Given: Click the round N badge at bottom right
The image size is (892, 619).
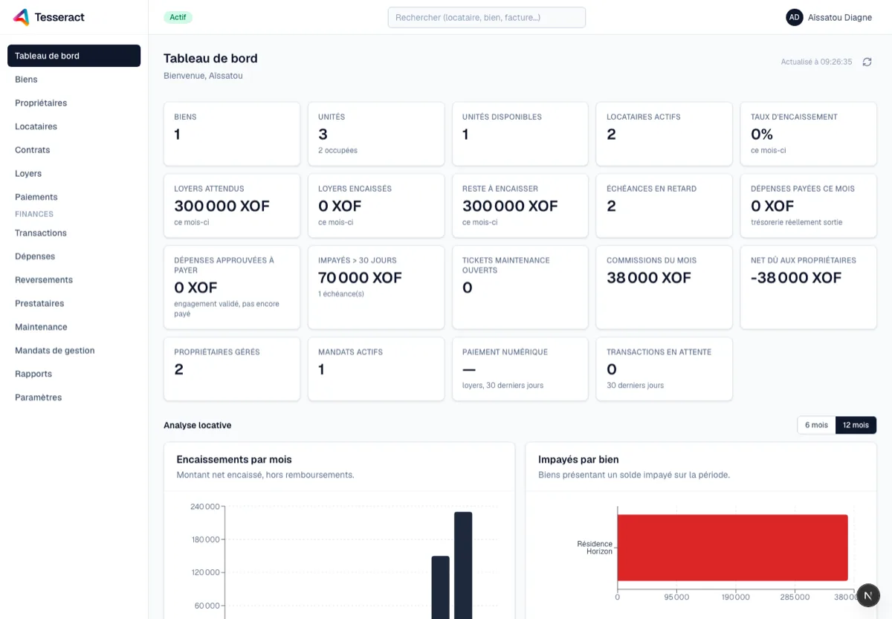Looking at the screenshot, I should (x=868, y=595).
